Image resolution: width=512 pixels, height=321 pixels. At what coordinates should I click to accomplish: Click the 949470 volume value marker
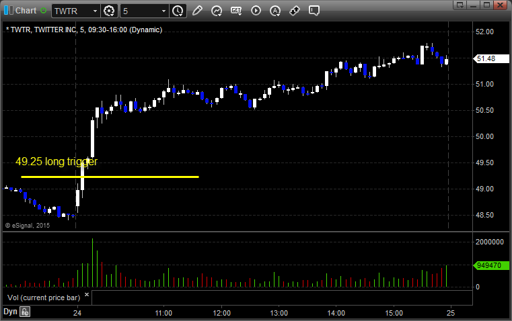(491, 265)
